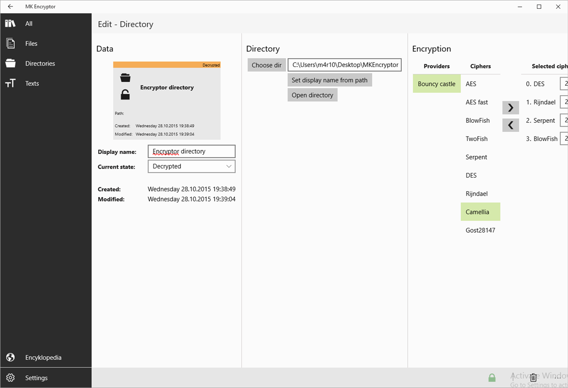Click the trash delete icon at bottom
Viewport: 568px width, 388px height.
point(533,377)
